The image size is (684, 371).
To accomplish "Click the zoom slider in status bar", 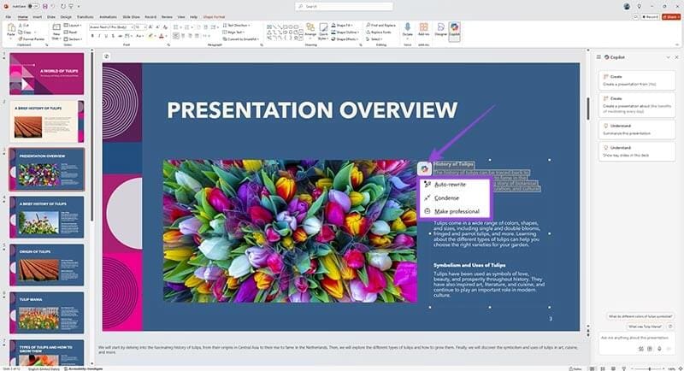I will (x=650, y=368).
